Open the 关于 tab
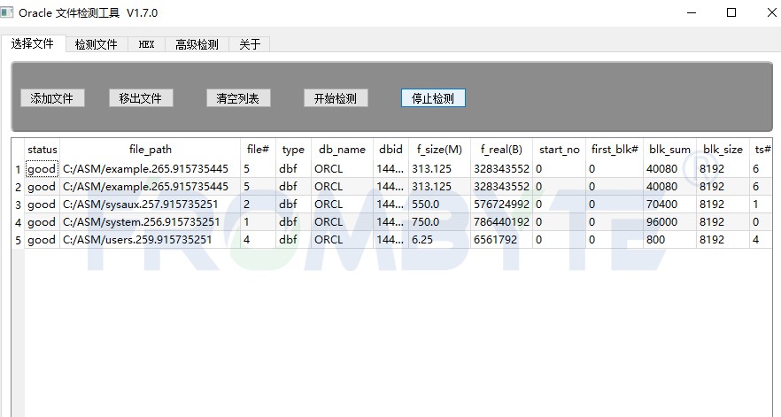781x417 pixels. 250,45
